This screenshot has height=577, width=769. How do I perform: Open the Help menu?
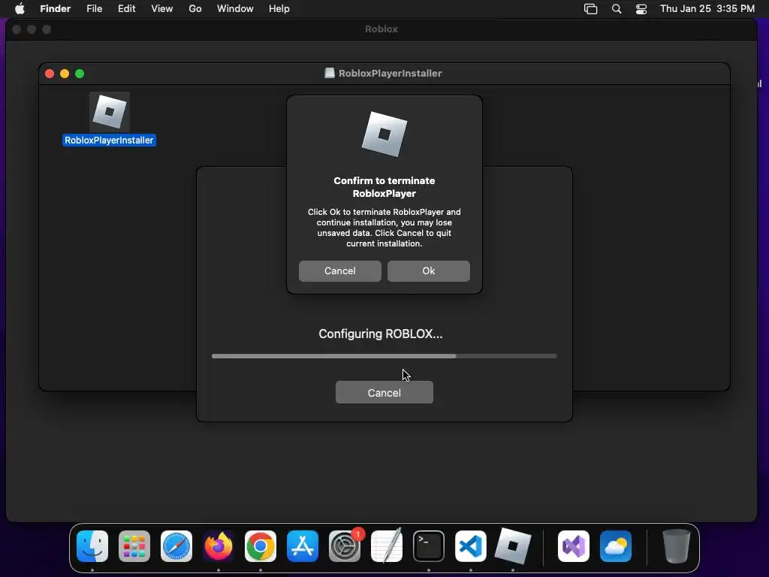point(279,9)
